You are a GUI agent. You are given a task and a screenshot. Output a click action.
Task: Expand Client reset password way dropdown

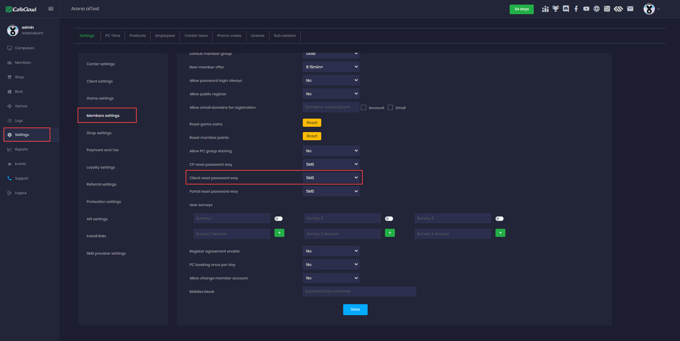point(331,178)
